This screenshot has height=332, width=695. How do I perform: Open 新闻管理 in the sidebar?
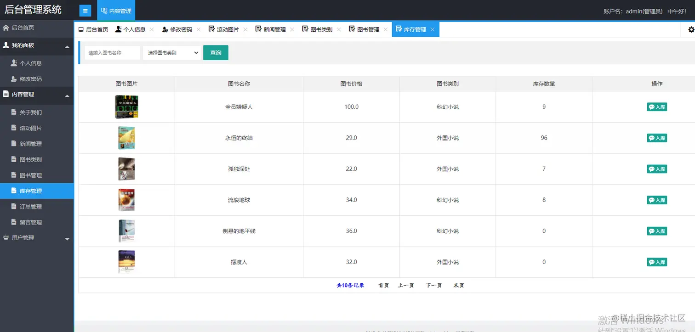37,144
